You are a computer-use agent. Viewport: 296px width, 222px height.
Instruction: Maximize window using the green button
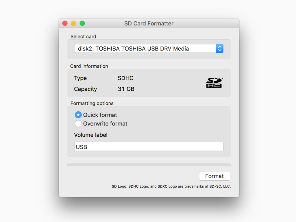82,23
